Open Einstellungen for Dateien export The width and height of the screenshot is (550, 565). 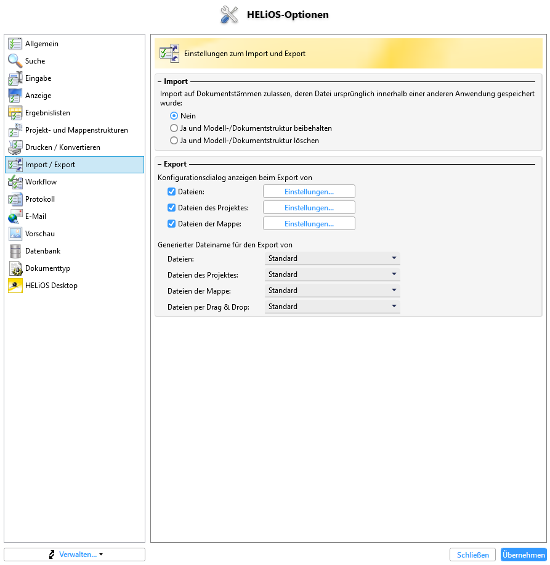pyautogui.click(x=309, y=192)
